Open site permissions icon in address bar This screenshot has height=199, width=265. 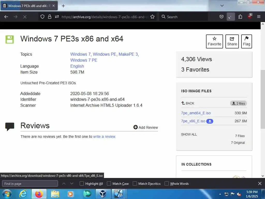tap(57, 17)
